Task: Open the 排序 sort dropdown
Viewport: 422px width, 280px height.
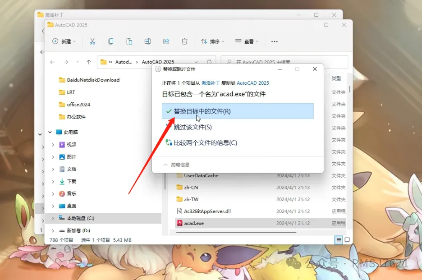Action: [212, 41]
